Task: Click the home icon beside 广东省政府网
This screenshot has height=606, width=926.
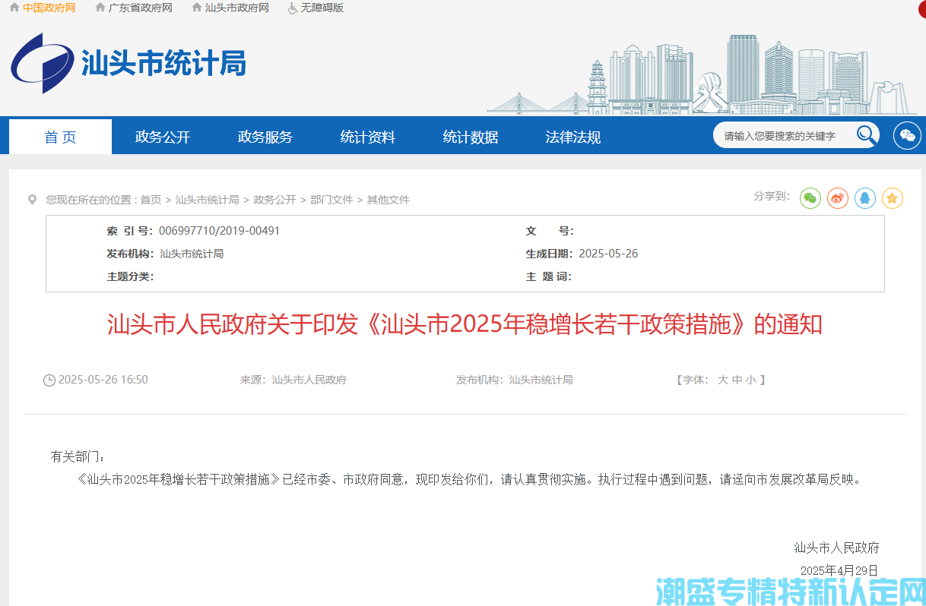Action: click(x=100, y=8)
